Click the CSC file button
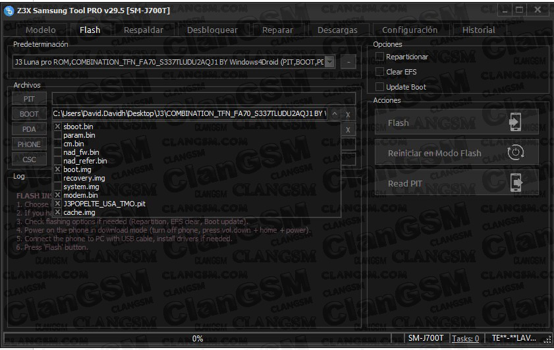Image resolution: width=554 pixels, height=350 pixels. pyautogui.click(x=29, y=160)
